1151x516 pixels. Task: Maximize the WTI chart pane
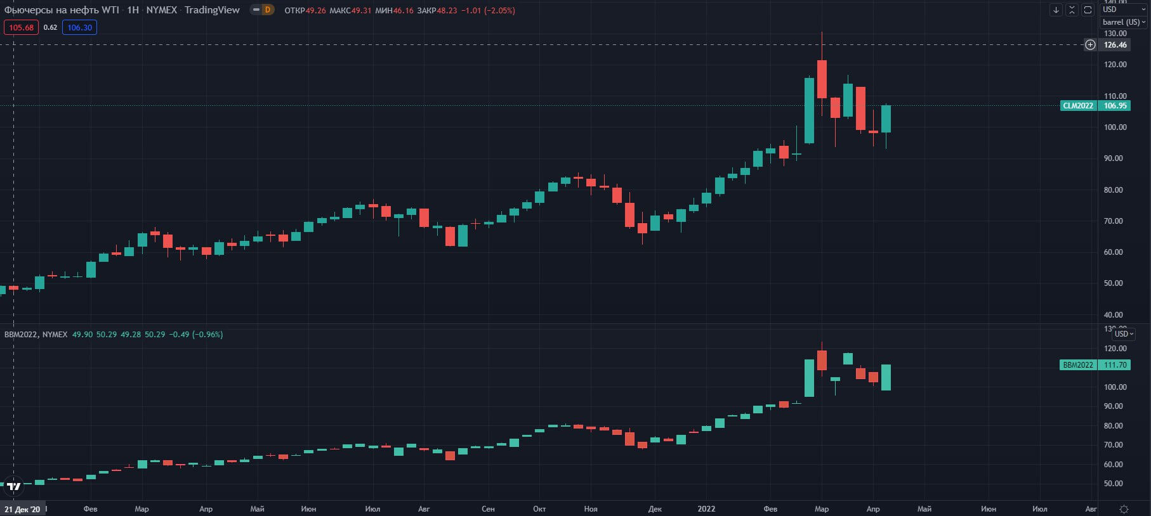pos(1088,10)
